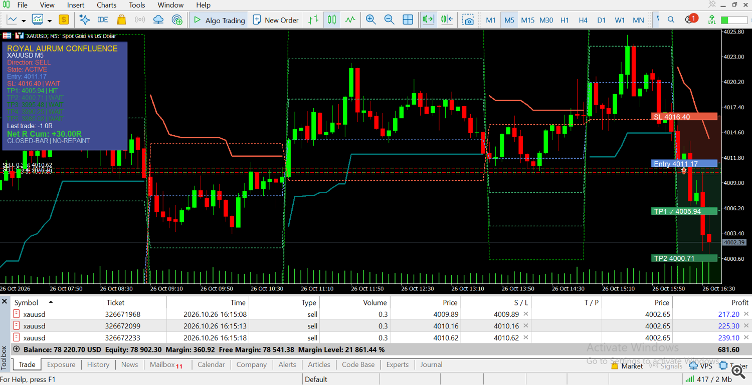Image resolution: width=752 pixels, height=385 pixels.
Task: Click the Entry 4011.17 level label
Action: 684,164
